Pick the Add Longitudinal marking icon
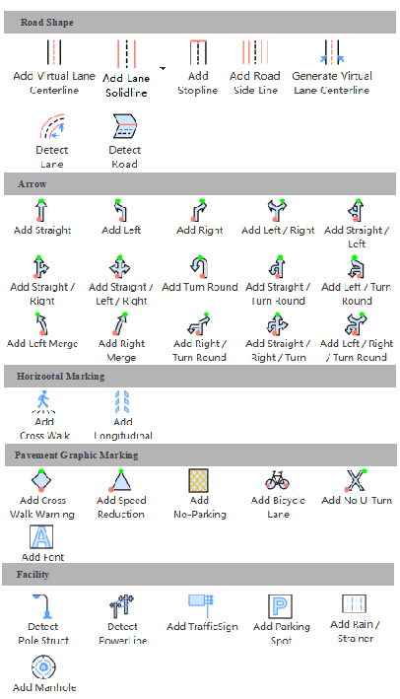 [x=122, y=401]
